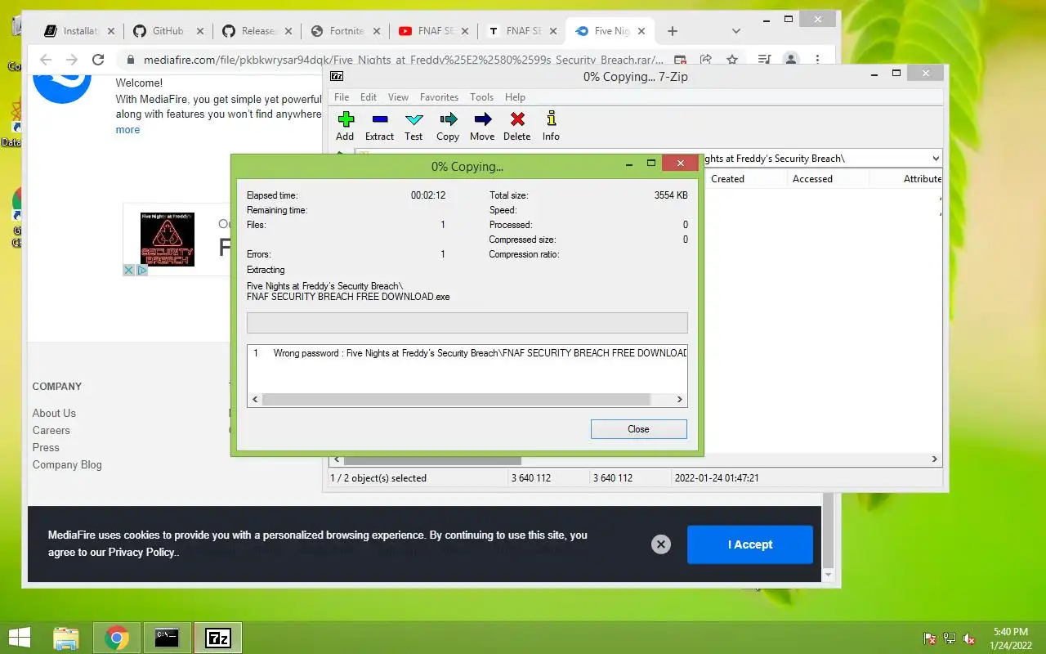This screenshot has height=654, width=1046.
Task: Click error list scroll right arrow
Action: tap(679, 400)
